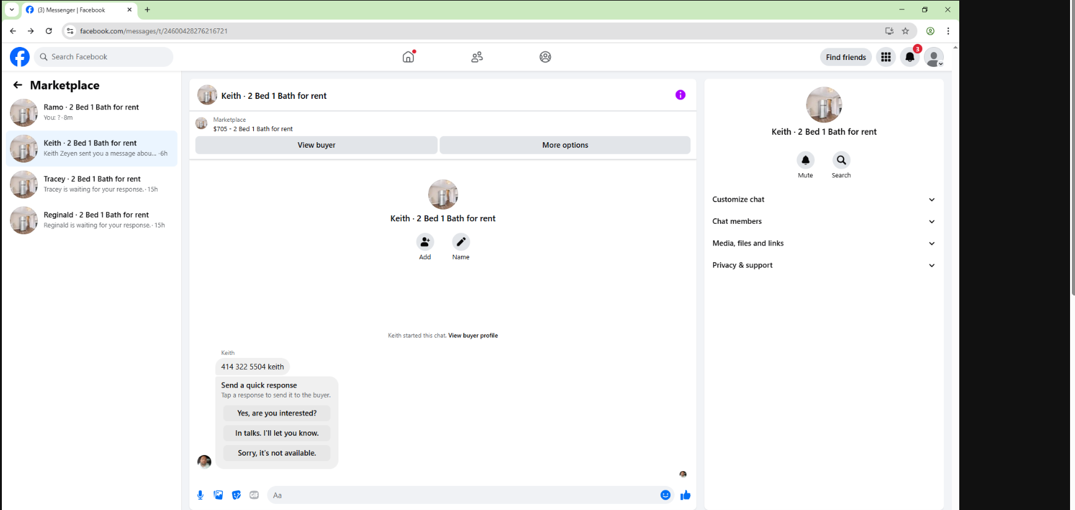Open the emoji picker
This screenshot has width=1075, height=510.
(x=665, y=495)
